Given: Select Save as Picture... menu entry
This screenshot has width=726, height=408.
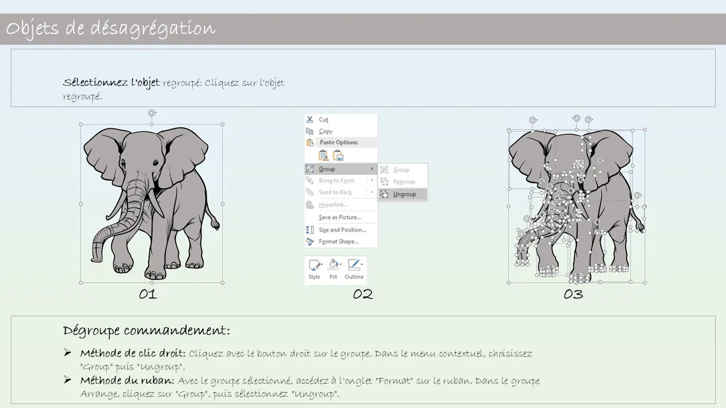Looking at the screenshot, I should [x=339, y=218].
